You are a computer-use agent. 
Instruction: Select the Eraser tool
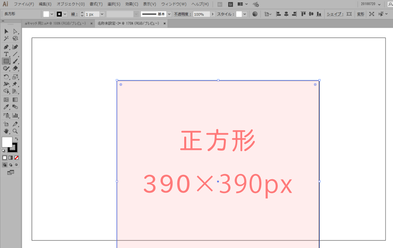15,68
